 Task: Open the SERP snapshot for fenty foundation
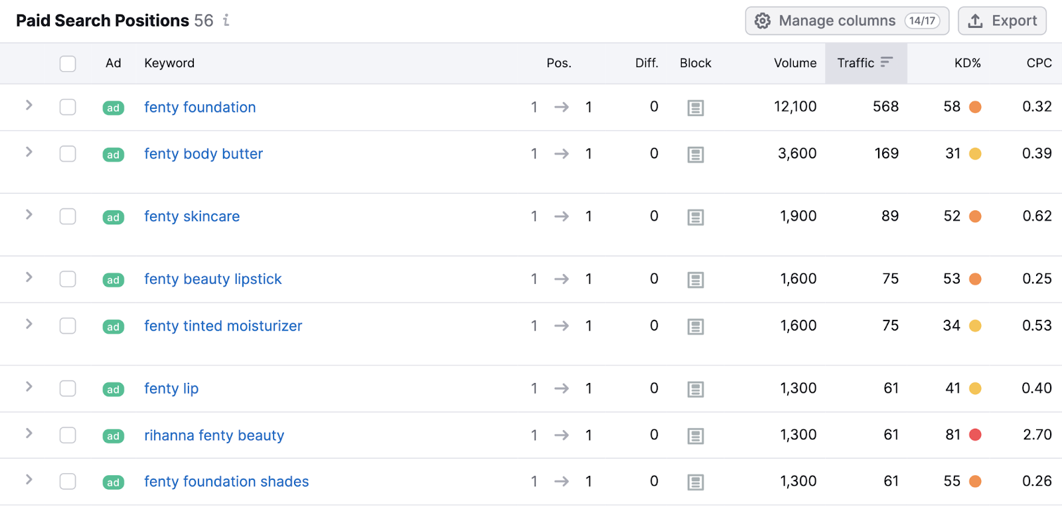(x=695, y=107)
